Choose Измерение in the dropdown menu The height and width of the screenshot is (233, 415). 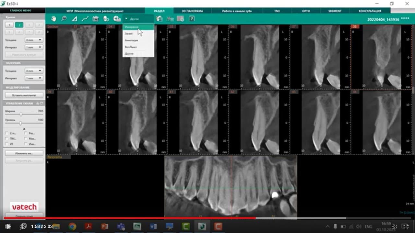[x=138, y=27]
